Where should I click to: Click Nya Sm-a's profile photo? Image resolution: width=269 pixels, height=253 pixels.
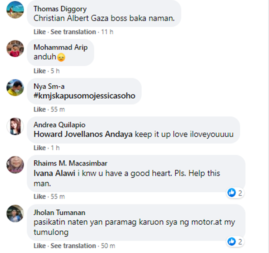click(x=15, y=87)
